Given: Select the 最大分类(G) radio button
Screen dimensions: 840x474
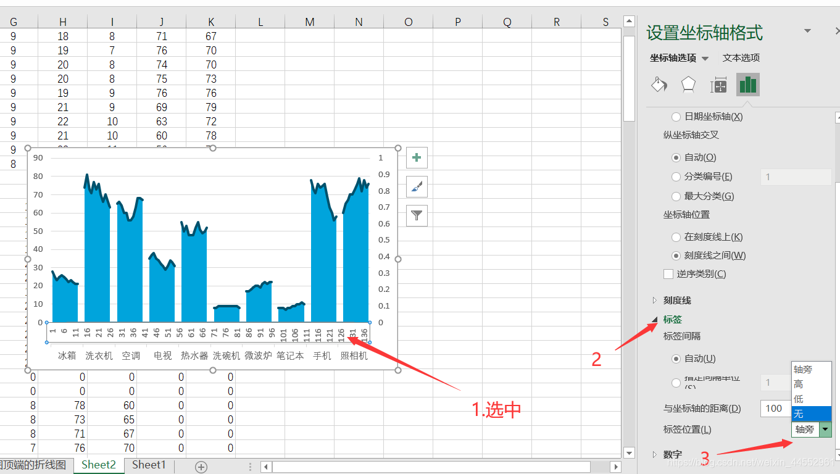Looking at the screenshot, I should point(676,196).
